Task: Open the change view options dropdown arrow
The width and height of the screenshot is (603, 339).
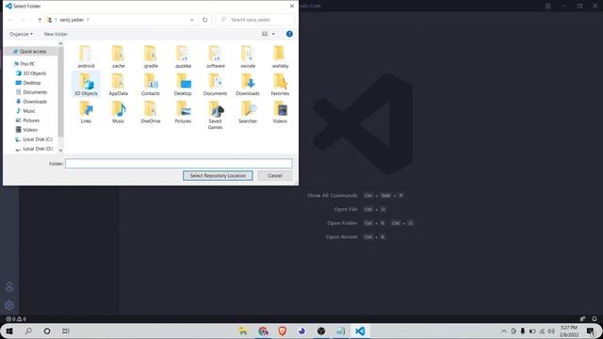Action: pos(273,34)
